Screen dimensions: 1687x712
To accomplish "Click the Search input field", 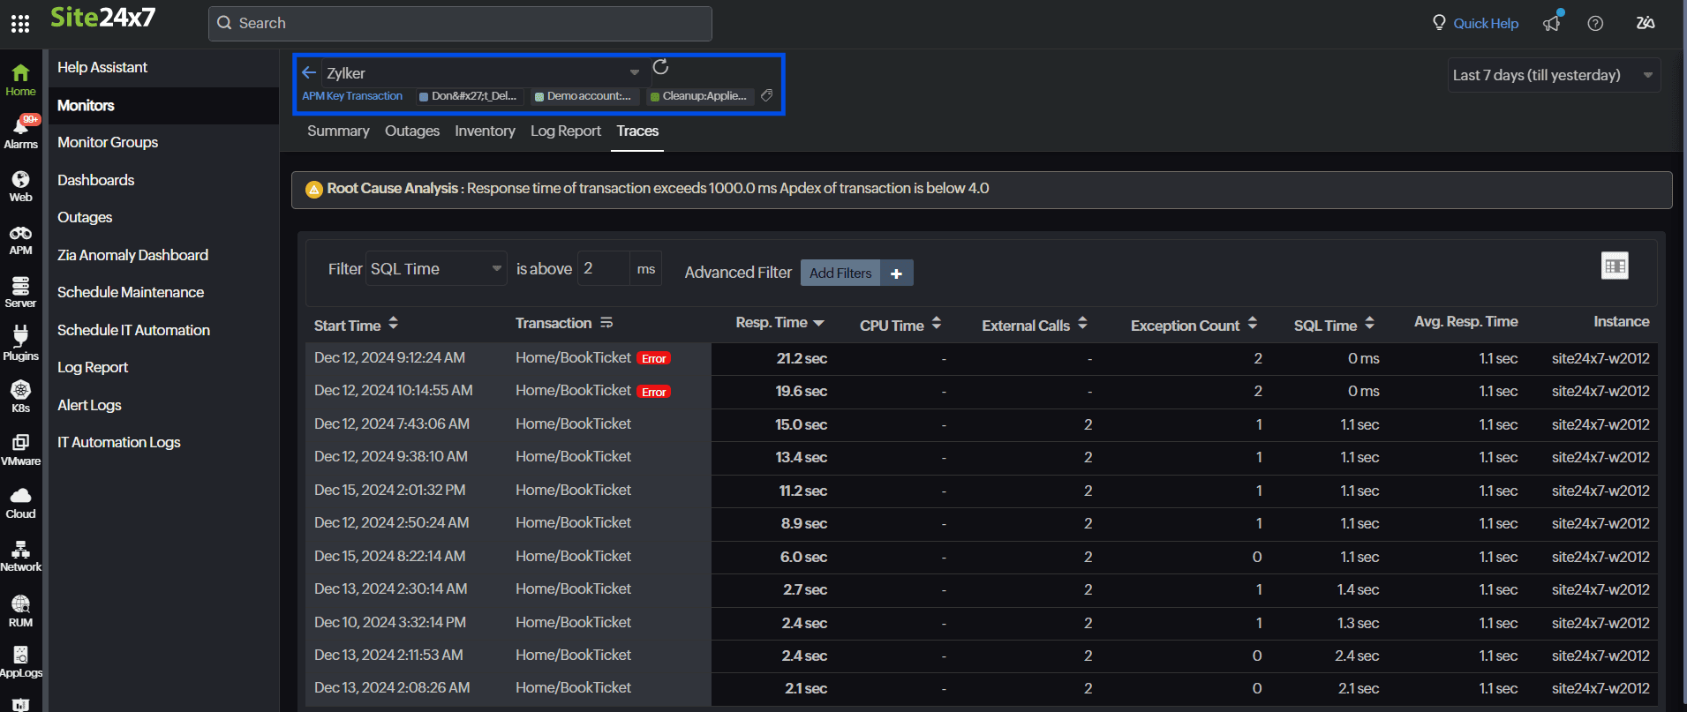I will pyautogui.click(x=460, y=24).
